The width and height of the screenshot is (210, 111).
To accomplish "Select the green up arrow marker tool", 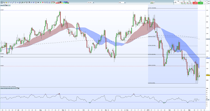I will (40, 2).
